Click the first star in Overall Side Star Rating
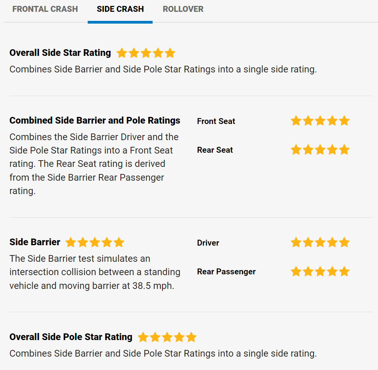Image resolution: width=378 pixels, height=370 pixels. tap(122, 53)
